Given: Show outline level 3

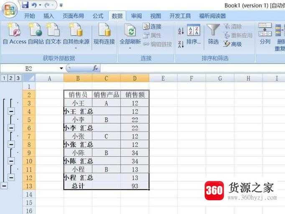Looking at the screenshot, I should coord(18,78).
